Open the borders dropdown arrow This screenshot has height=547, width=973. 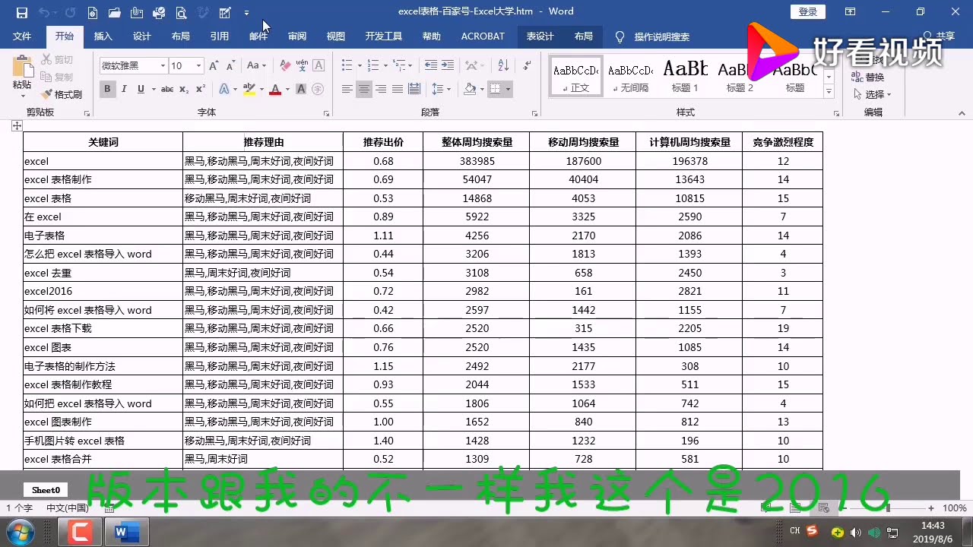tap(509, 90)
